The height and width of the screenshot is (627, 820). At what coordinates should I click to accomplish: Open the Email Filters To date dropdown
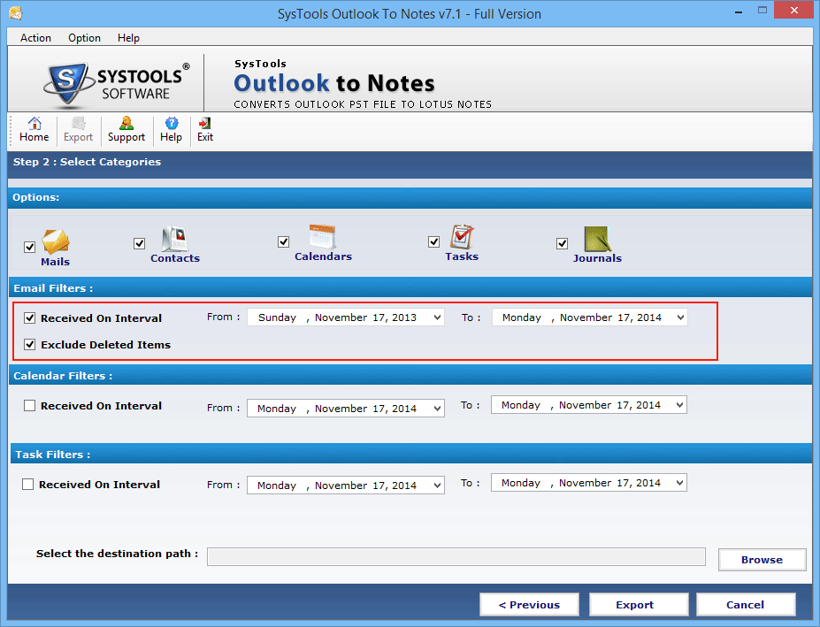click(679, 317)
